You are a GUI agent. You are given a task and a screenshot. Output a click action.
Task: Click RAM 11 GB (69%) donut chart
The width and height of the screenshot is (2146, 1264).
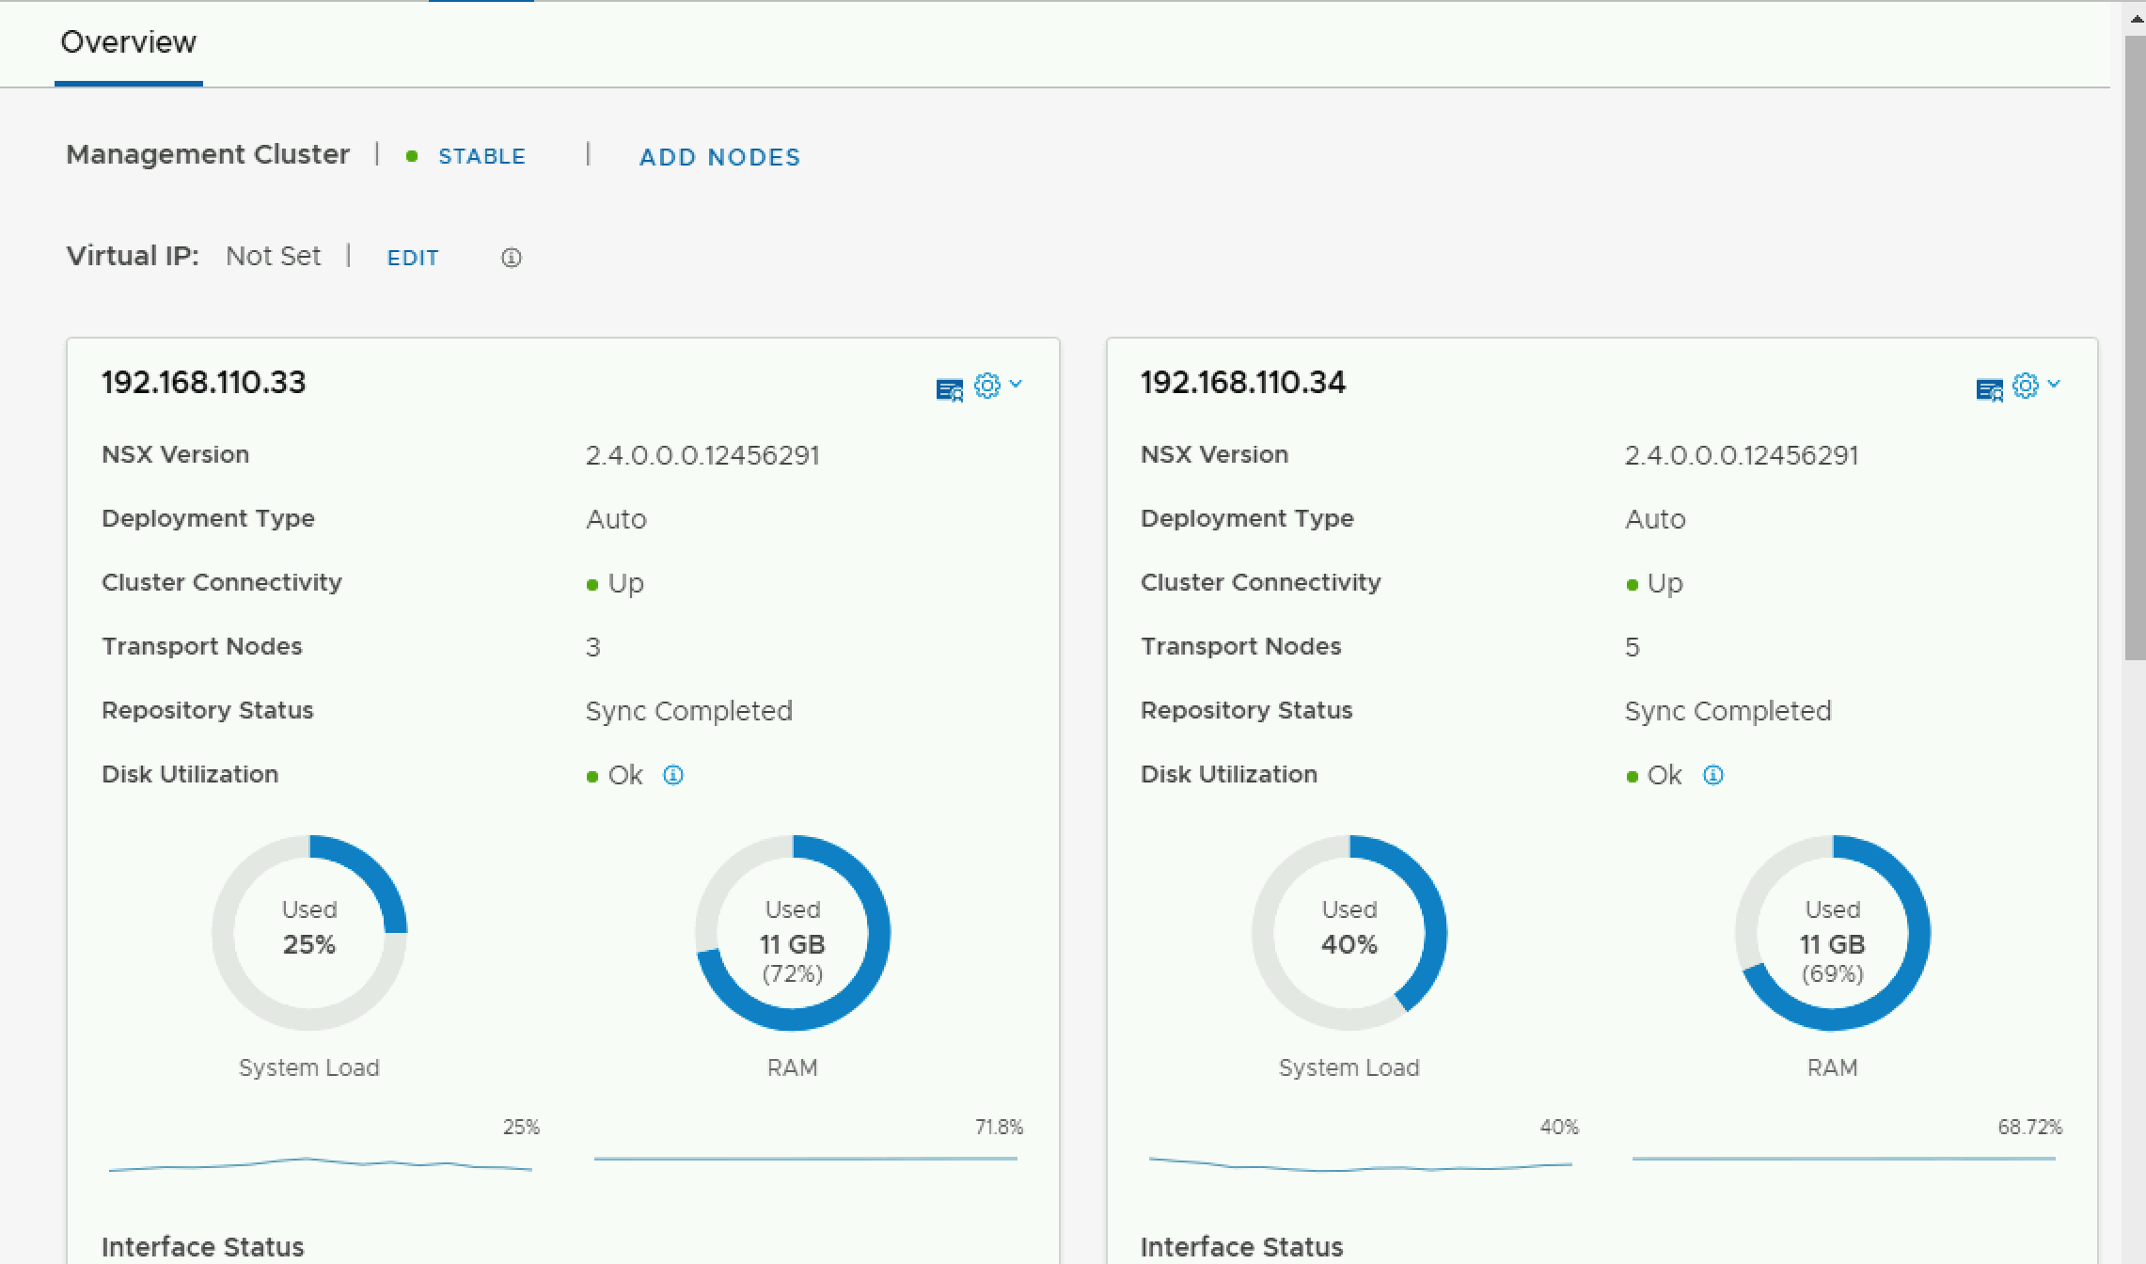1833,932
